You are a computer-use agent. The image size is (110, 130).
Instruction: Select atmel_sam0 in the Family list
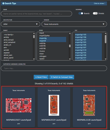pyautogui.click(x=8, y=58)
